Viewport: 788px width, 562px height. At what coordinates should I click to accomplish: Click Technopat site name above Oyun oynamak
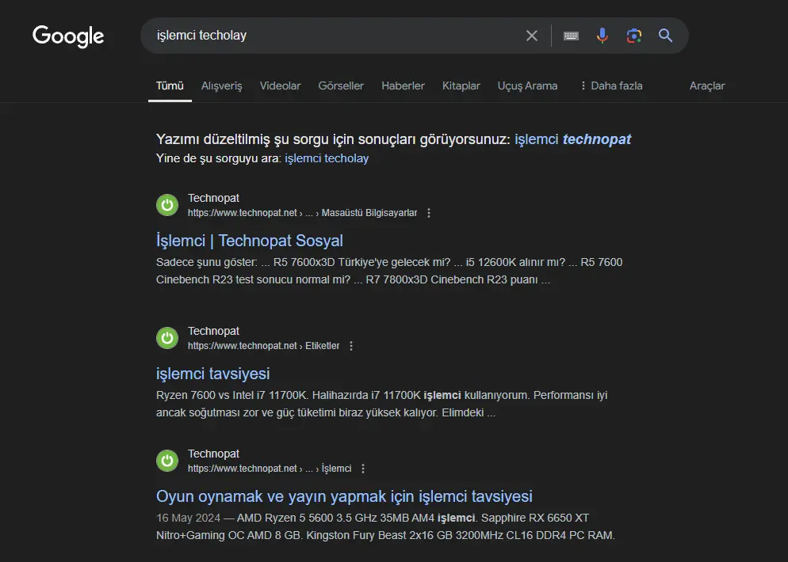[213, 454]
